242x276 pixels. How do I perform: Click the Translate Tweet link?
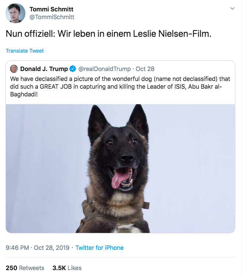[x=25, y=51]
